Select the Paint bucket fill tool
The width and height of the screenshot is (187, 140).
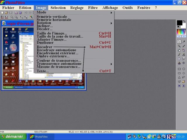point(179,50)
